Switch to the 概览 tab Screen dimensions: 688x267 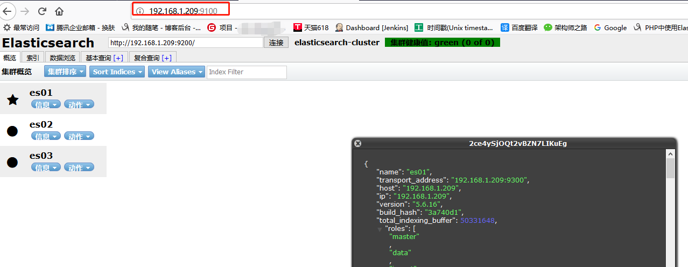pos(10,58)
